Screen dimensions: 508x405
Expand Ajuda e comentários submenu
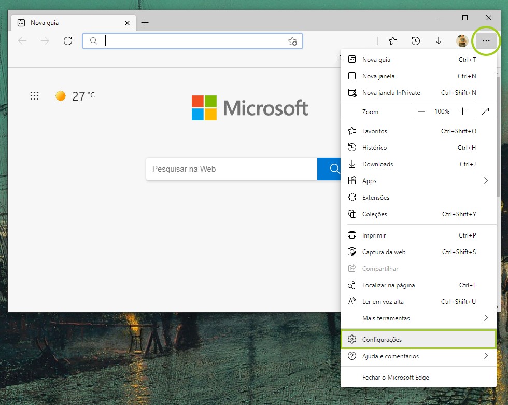tap(486, 356)
